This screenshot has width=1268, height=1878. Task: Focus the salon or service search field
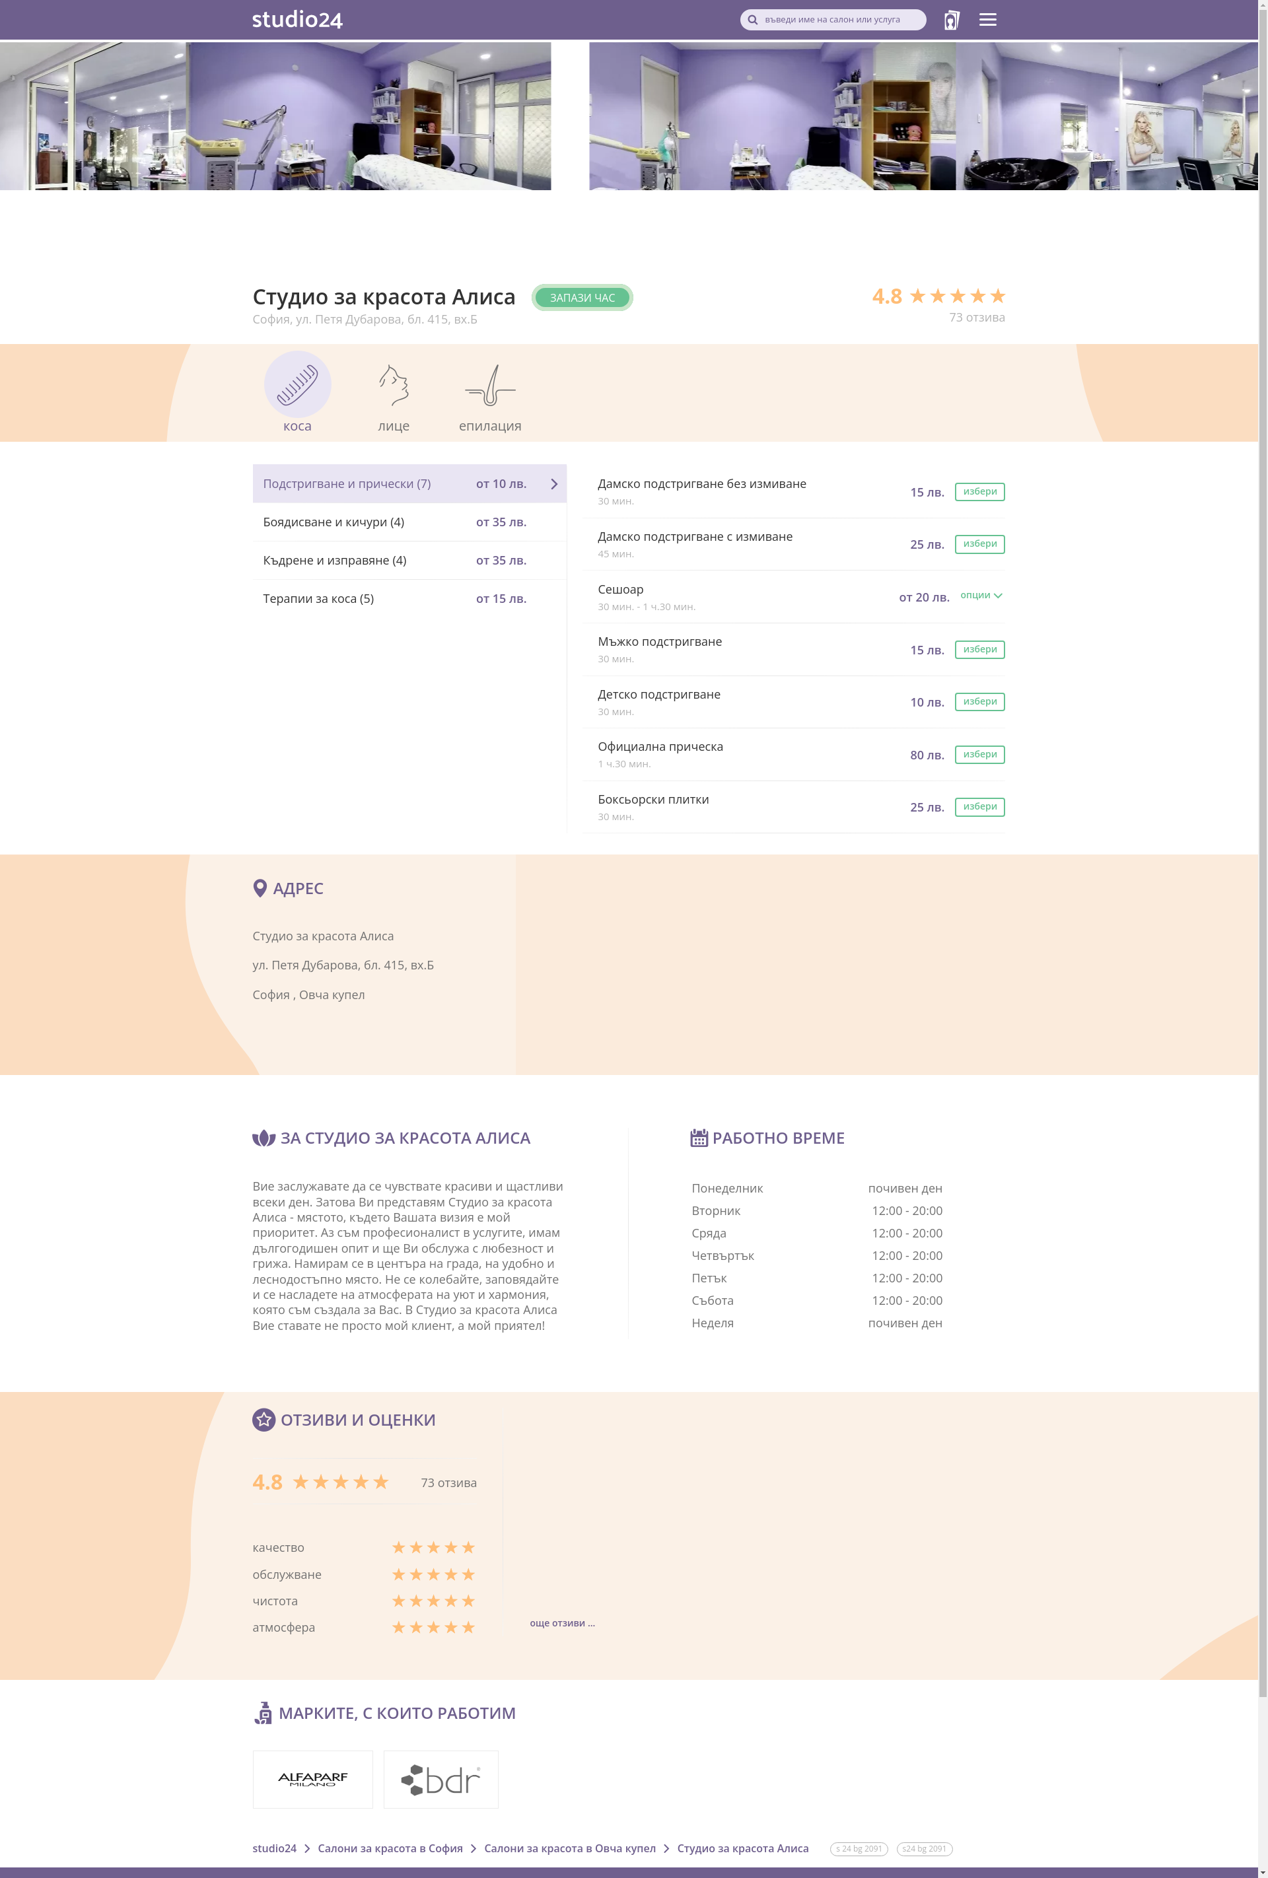[837, 19]
